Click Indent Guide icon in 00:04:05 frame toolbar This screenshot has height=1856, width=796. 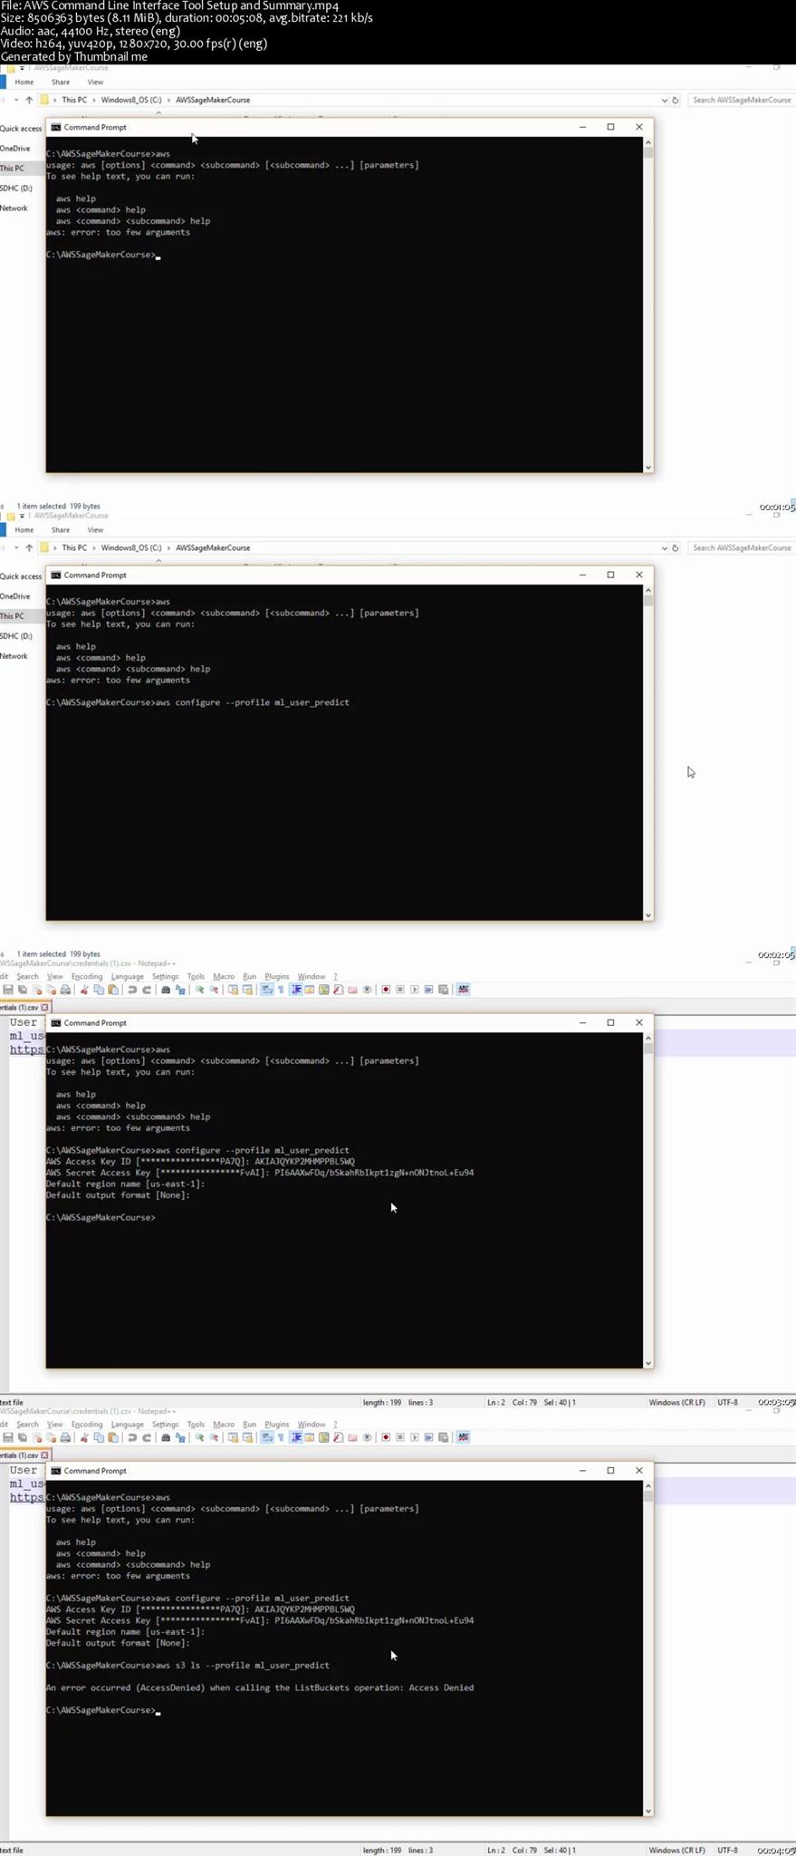(296, 1437)
